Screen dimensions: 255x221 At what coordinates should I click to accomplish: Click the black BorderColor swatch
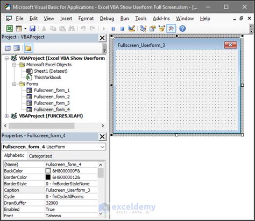click(x=48, y=177)
